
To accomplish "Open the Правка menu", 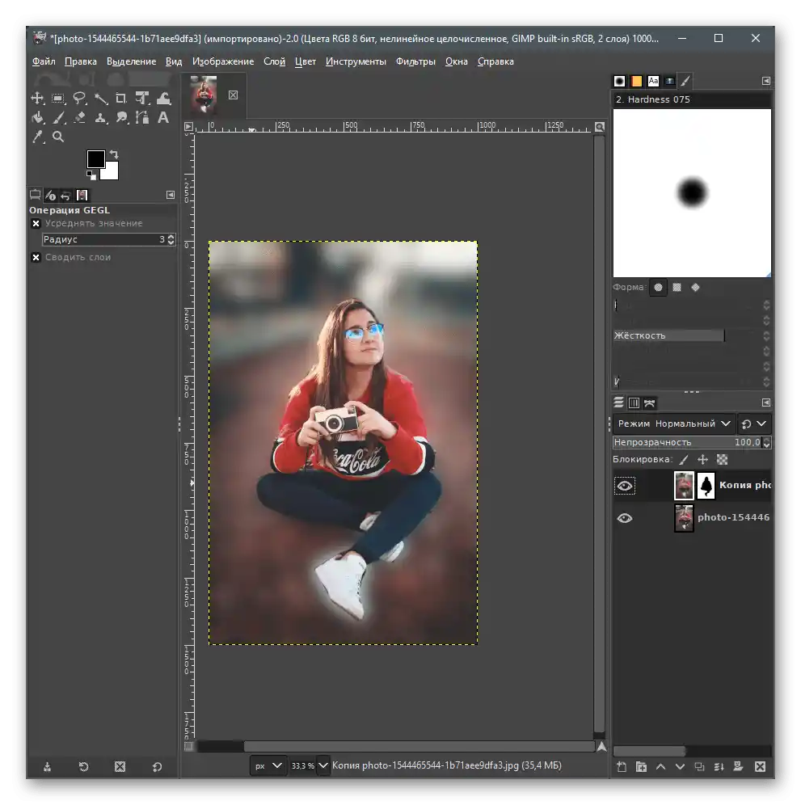I will point(81,61).
